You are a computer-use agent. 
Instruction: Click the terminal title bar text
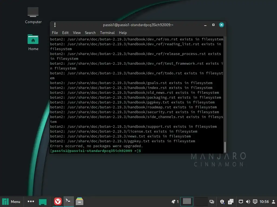click(138, 25)
